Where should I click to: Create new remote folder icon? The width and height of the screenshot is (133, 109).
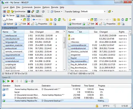pyautogui.click(x=119, y=24)
